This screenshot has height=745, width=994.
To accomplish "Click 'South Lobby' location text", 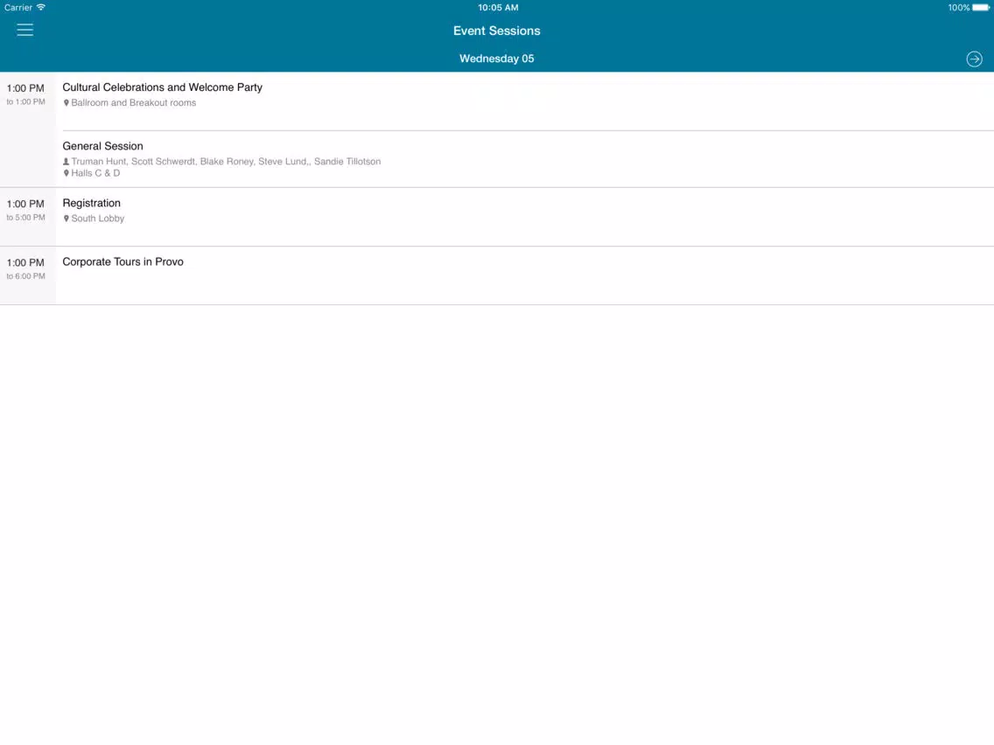I will point(98,219).
